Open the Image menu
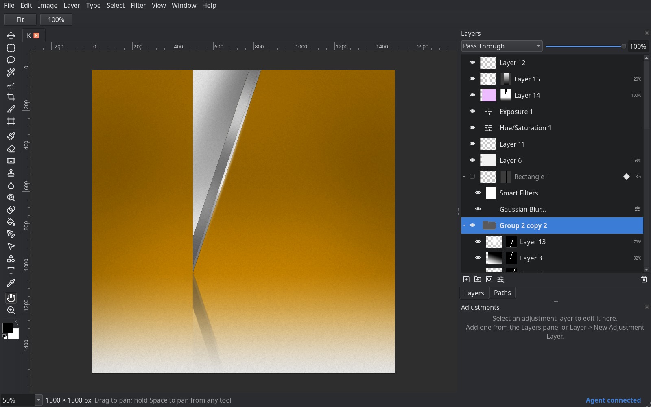Viewport: 651px width, 407px height. pyautogui.click(x=48, y=5)
